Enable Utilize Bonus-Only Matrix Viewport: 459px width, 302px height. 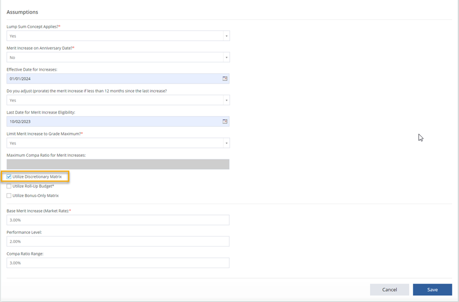8,195
